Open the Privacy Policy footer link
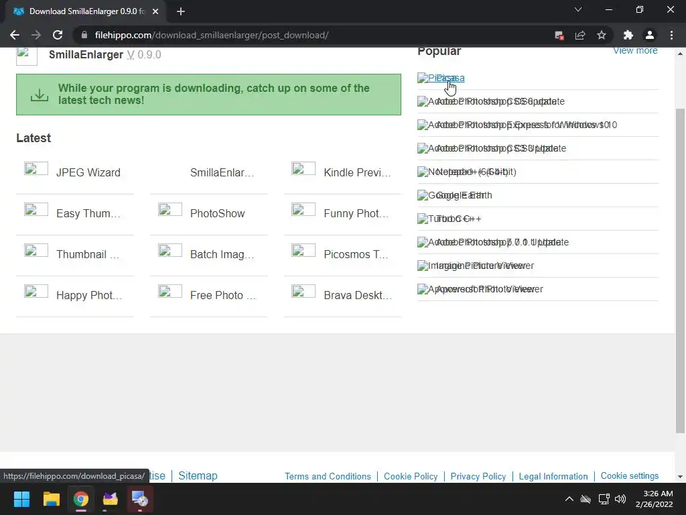Image resolution: width=686 pixels, height=515 pixels. [478, 476]
